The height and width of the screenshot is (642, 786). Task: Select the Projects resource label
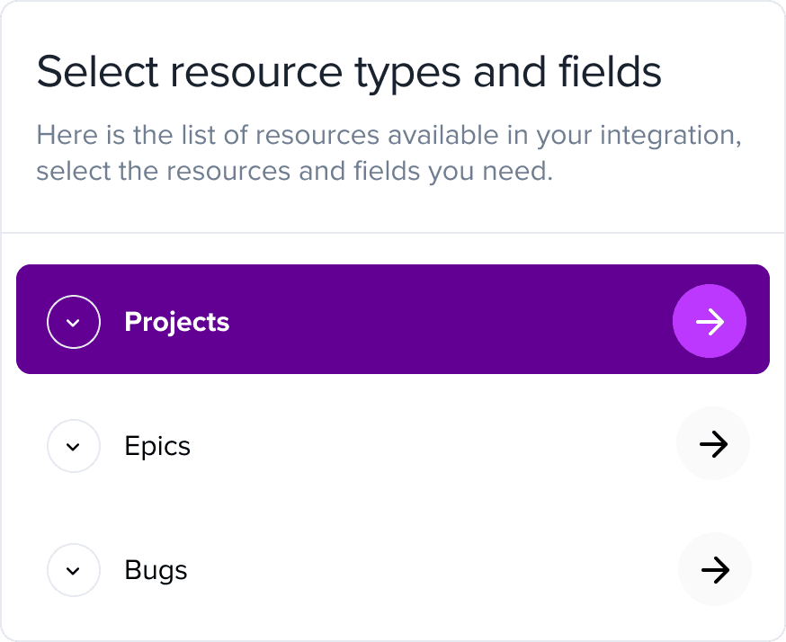177,322
